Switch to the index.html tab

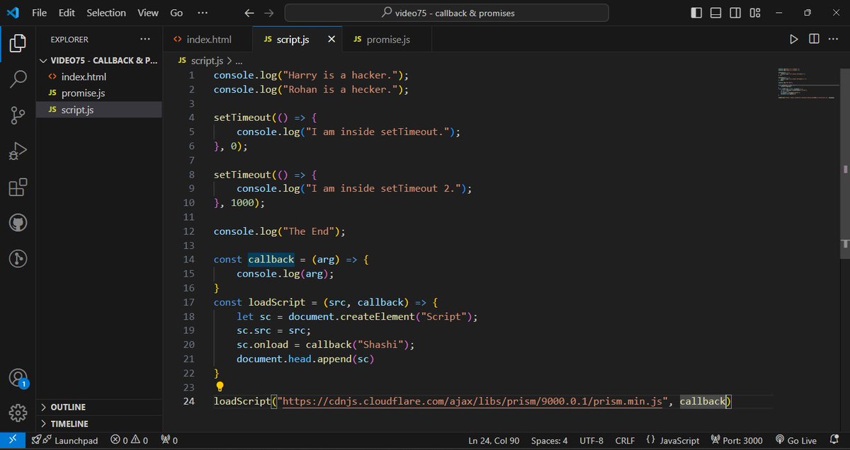tap(208, 39)
